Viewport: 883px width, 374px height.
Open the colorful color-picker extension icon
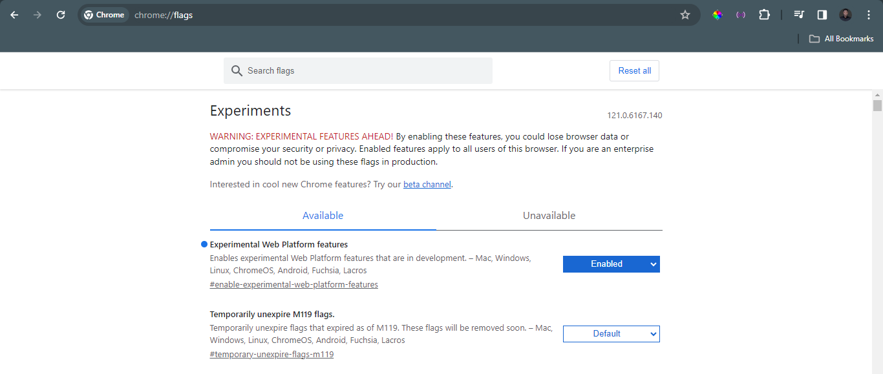(718, 15)
